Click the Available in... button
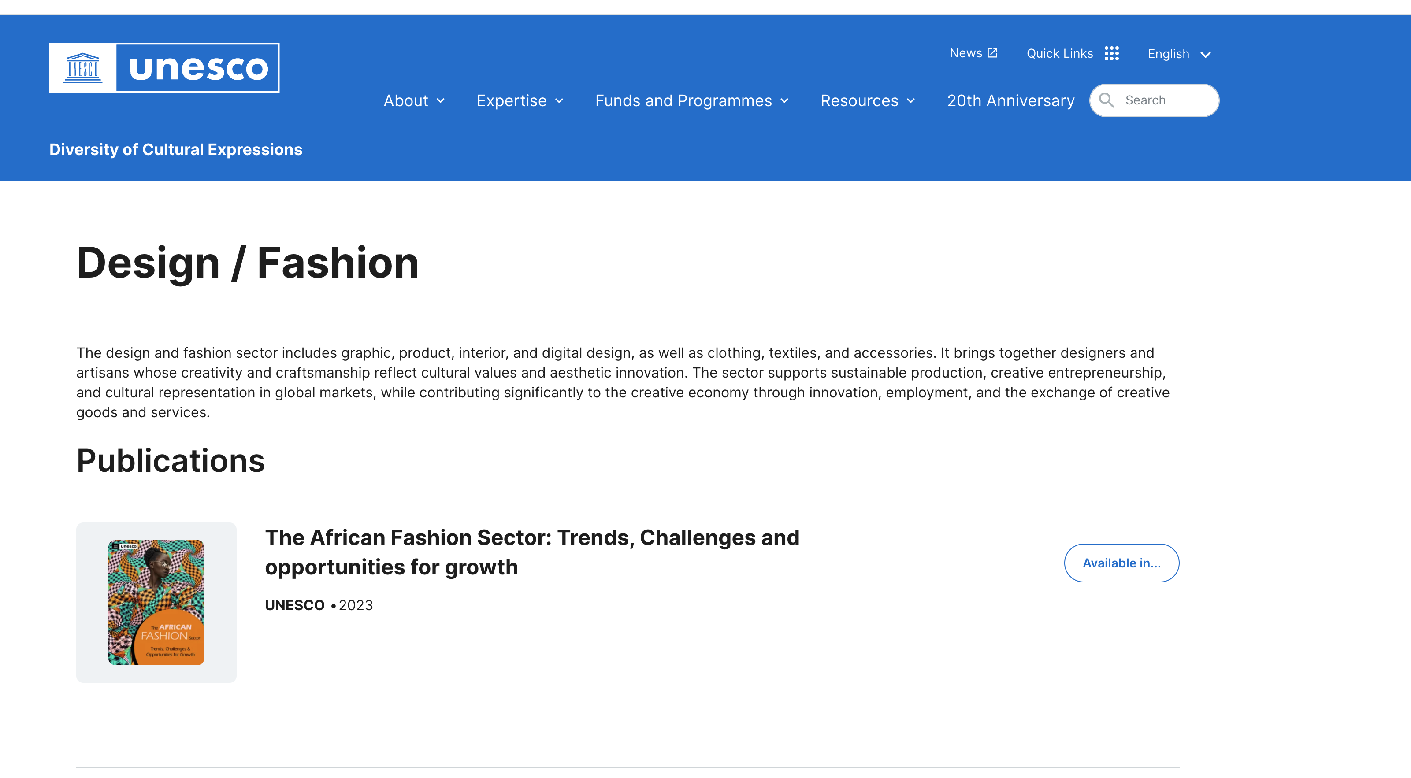This screenshot has width=1411, height=778. 1121,563
